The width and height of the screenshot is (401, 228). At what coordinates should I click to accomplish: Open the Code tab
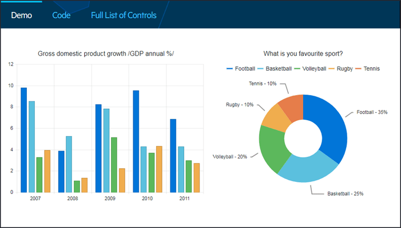(61, 15)
